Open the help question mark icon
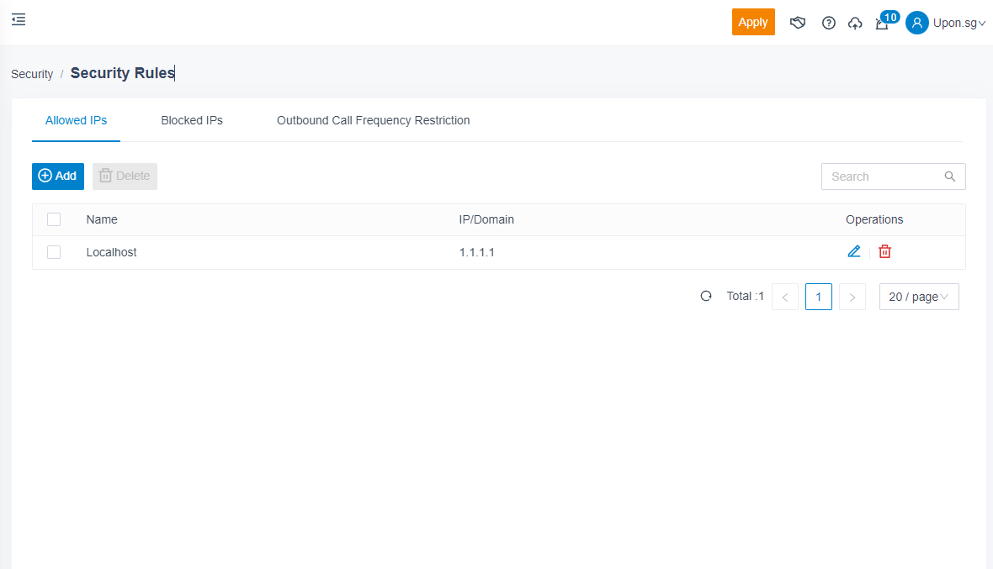The height and width of the screenshot is (569, 993). (829, 23)
